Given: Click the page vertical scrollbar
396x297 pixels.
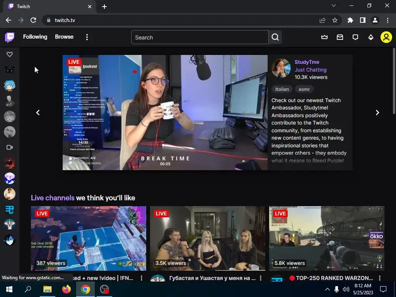Looking at the screenshot, I should click(x=394, y=81).
